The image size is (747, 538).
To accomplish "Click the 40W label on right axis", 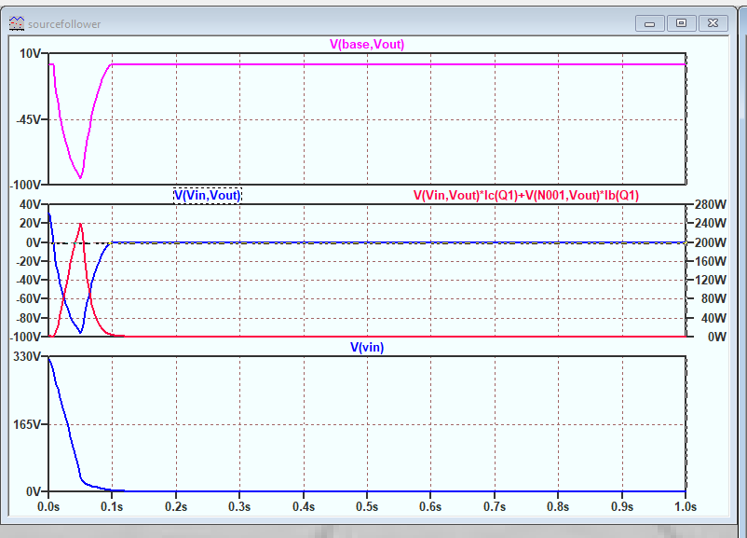I will click(713, 318).
